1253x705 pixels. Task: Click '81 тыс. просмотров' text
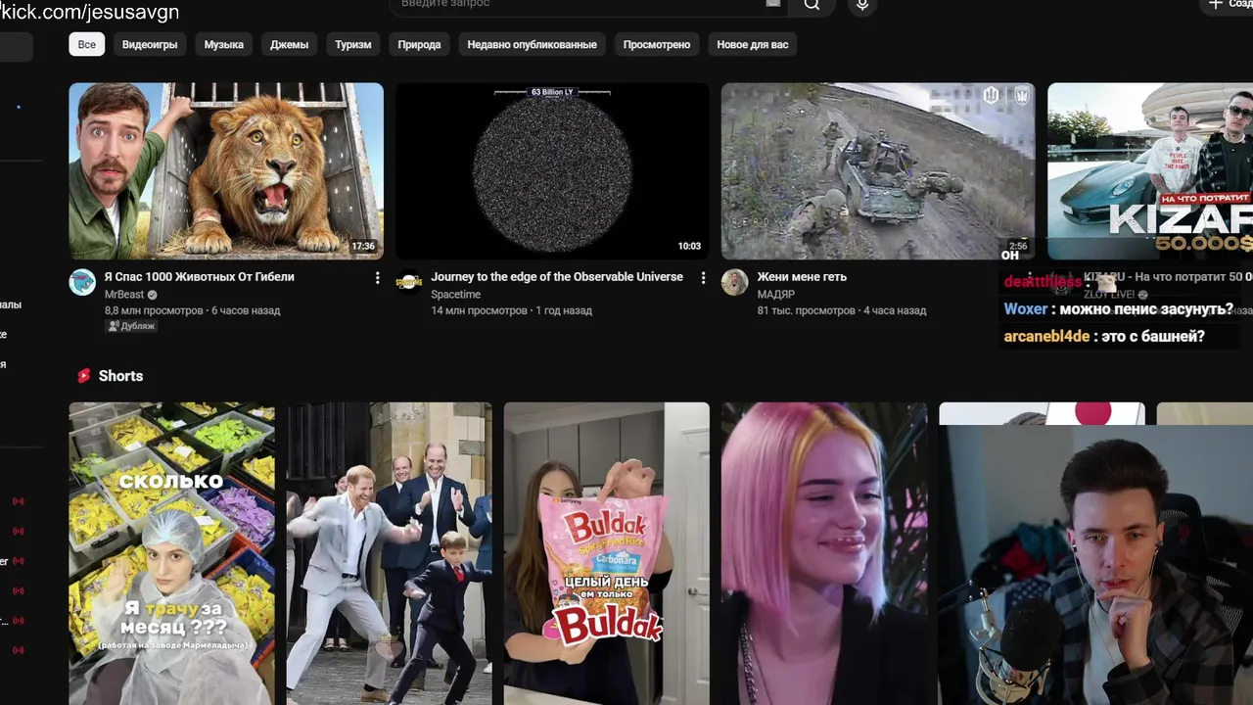tap(806, 310)
